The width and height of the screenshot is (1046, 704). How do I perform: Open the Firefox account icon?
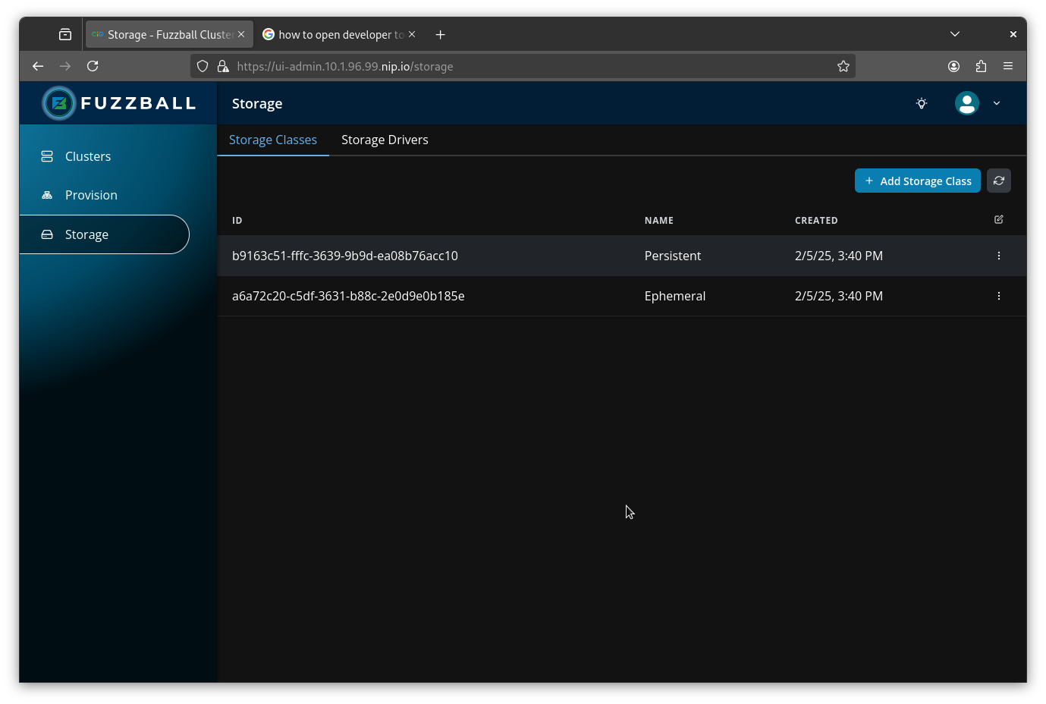(953, 66)
